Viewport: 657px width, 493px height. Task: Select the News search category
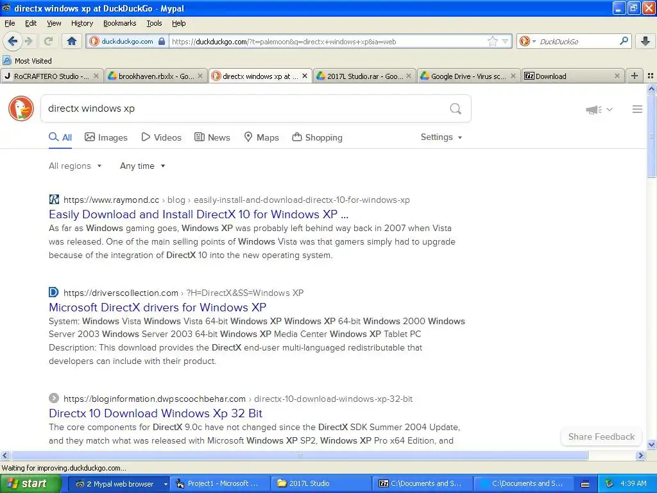[x=212, y=137]
